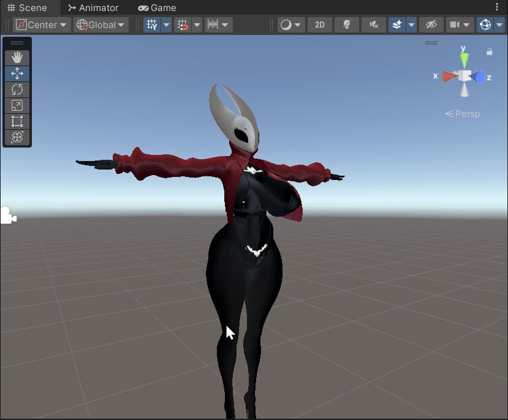Screen dimensions: 508x420
Task: Click the orientation gizmo overlay handle
Action: pos(431,43)
